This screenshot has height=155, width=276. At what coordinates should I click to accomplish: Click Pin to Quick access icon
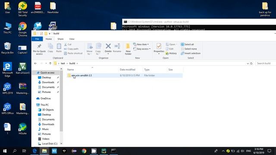[39, 49]
